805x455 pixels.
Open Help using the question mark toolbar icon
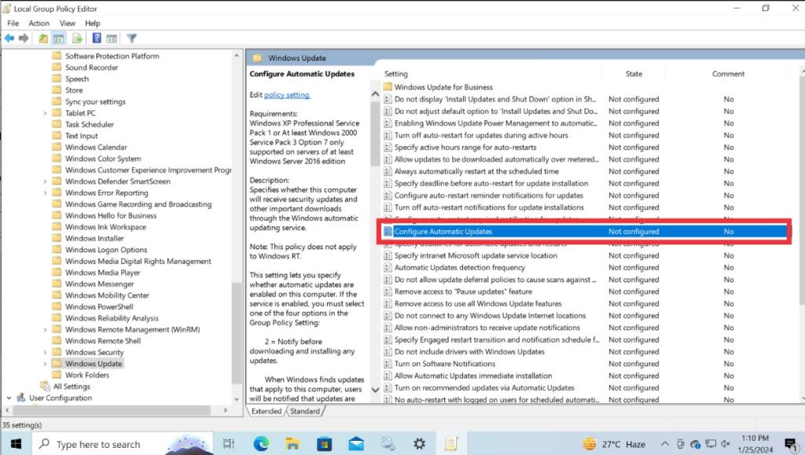pyautogui.click(x=96, y=38)
